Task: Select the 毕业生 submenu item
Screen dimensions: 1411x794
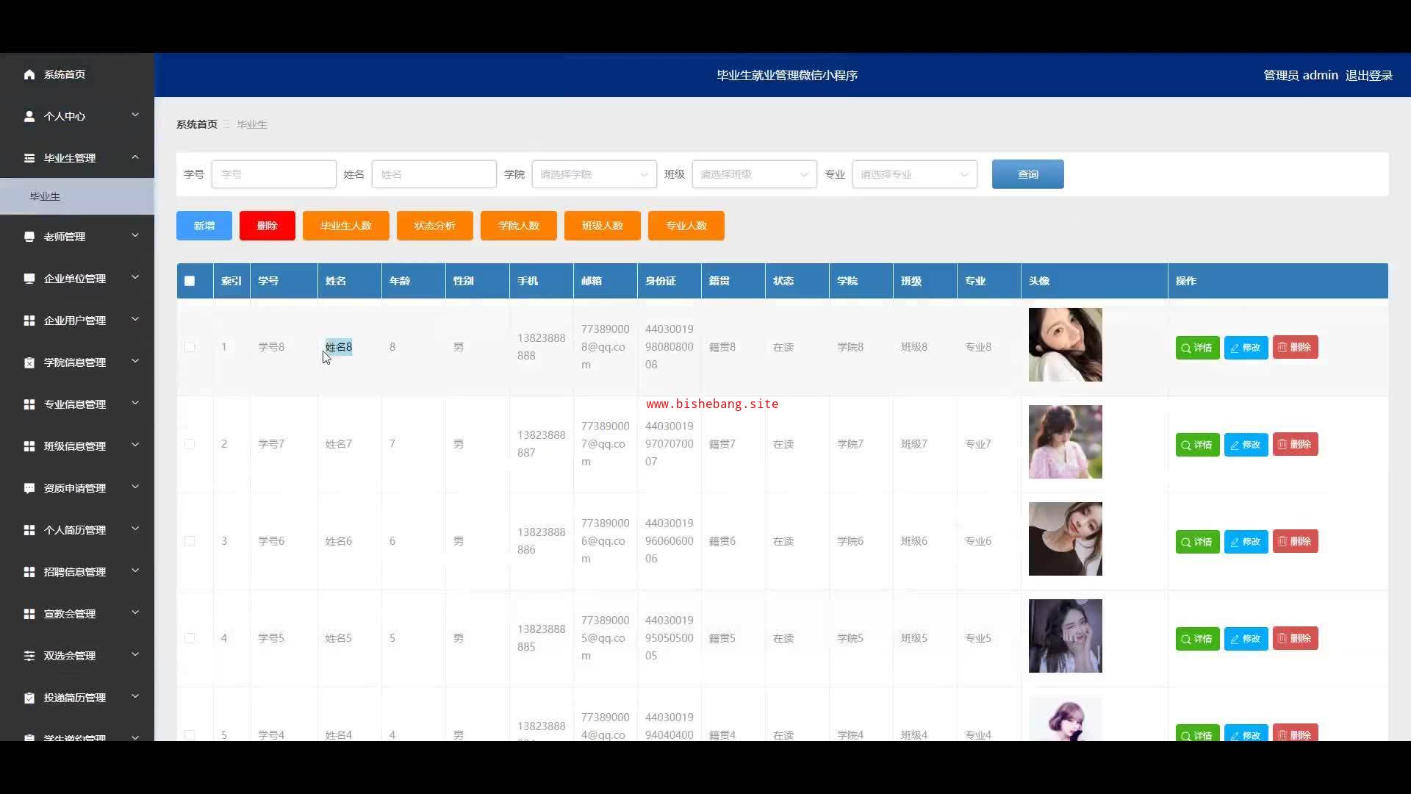Action: (x=46, y=196)
